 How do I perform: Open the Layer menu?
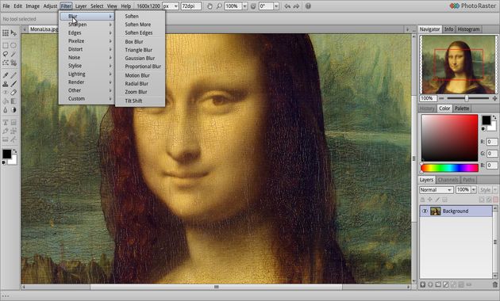[x=81, y=6]
